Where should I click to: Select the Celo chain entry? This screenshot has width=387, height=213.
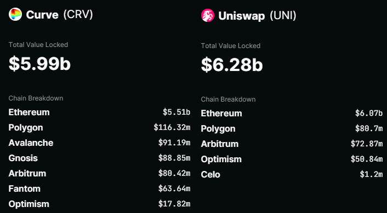tap(292, 174)
